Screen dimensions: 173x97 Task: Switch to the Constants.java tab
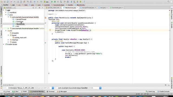coord(117,8)
